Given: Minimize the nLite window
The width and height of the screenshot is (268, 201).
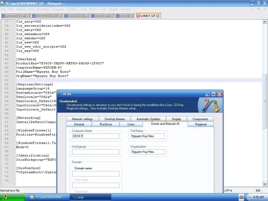Looking at the screenshot, I should [x=207, y=94].
